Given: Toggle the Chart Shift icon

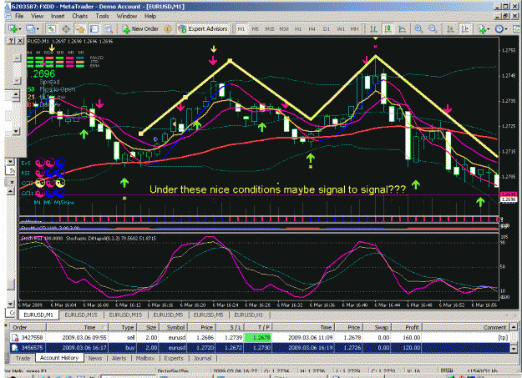Looking at the screenshot, I should (464, 29).
